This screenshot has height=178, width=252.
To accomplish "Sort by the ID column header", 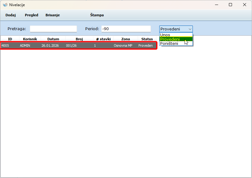I will (x=10, y=39).
